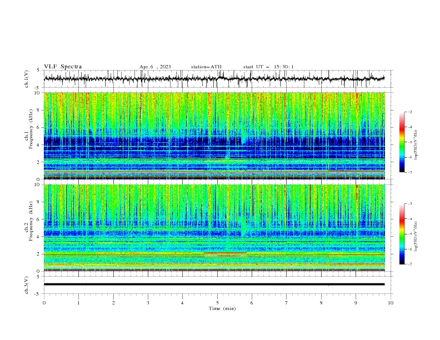Click the ch.2 PSD color bar
The image size is (440, 340).
[x=402, y=234]
